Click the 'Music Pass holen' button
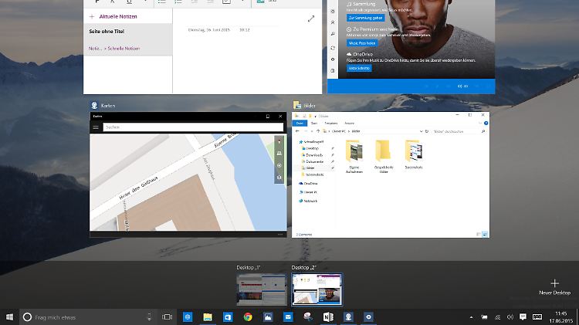579x325 pixels. [x=362, y=43]
